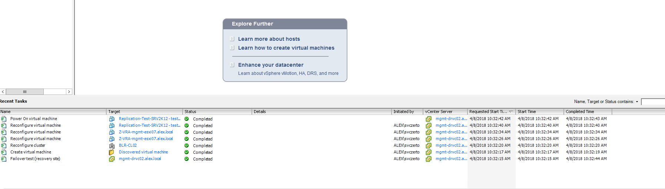Click the Create virtual machine status checkmark icon

tap(187, 152)
